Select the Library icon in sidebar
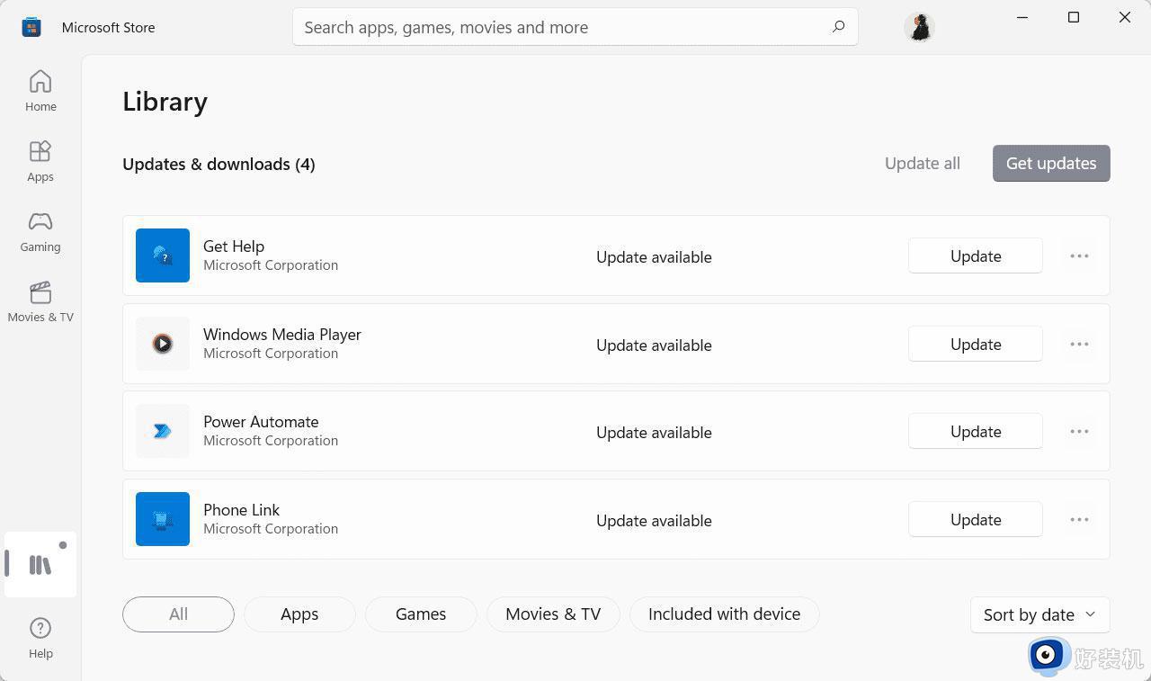Viewport: 1151px width, 681px height. (40, 565)
